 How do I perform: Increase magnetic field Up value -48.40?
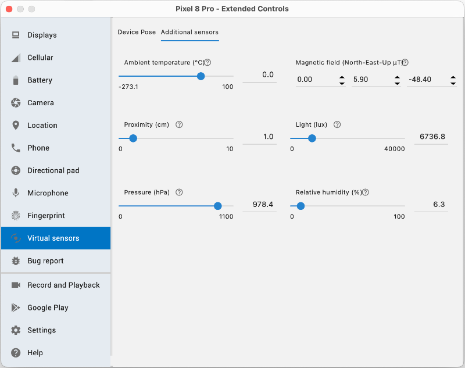453,77
